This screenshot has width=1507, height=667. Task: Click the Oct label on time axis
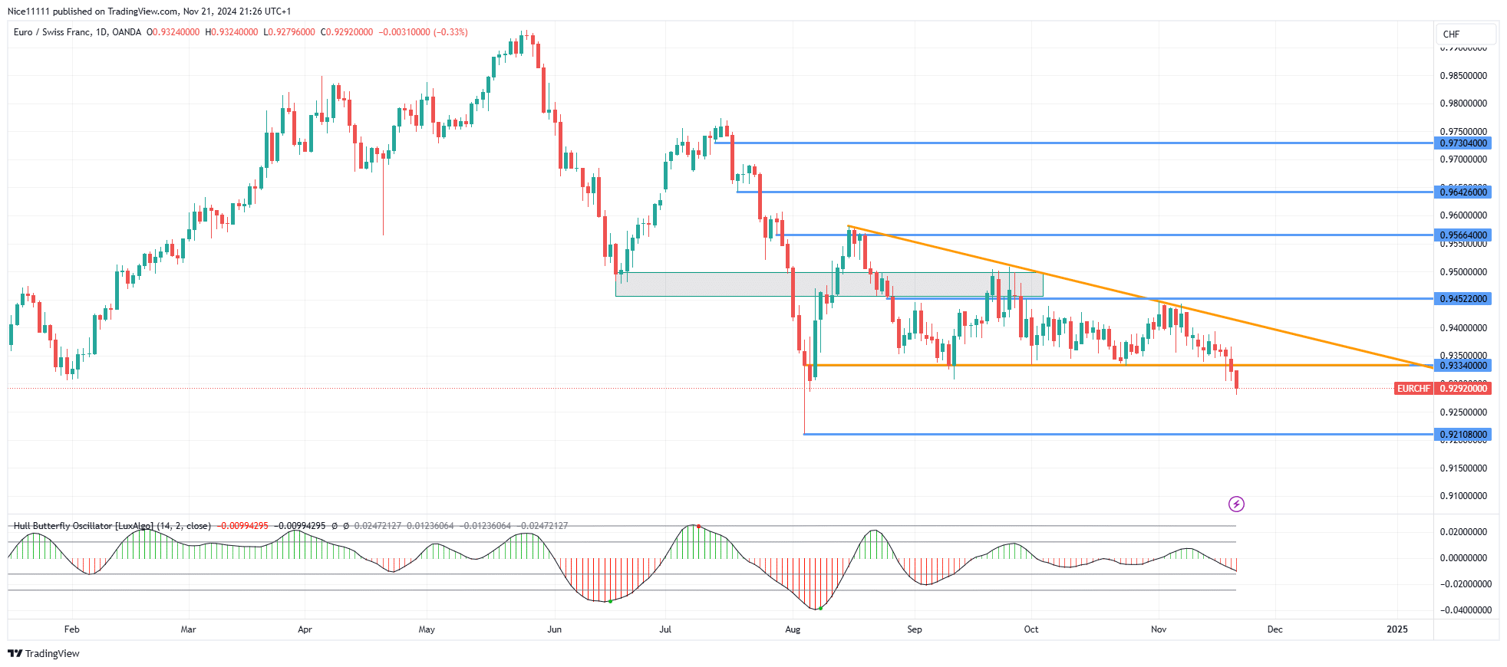coord(1031,629)
